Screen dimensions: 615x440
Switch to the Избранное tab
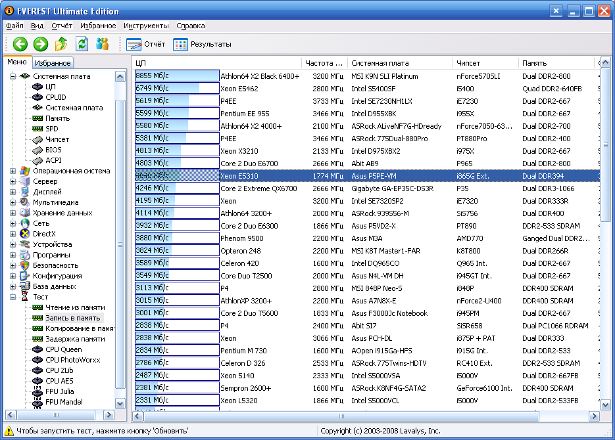(53, 63)
